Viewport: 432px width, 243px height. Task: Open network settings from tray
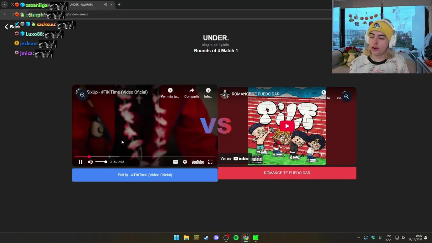click(397, 238)
